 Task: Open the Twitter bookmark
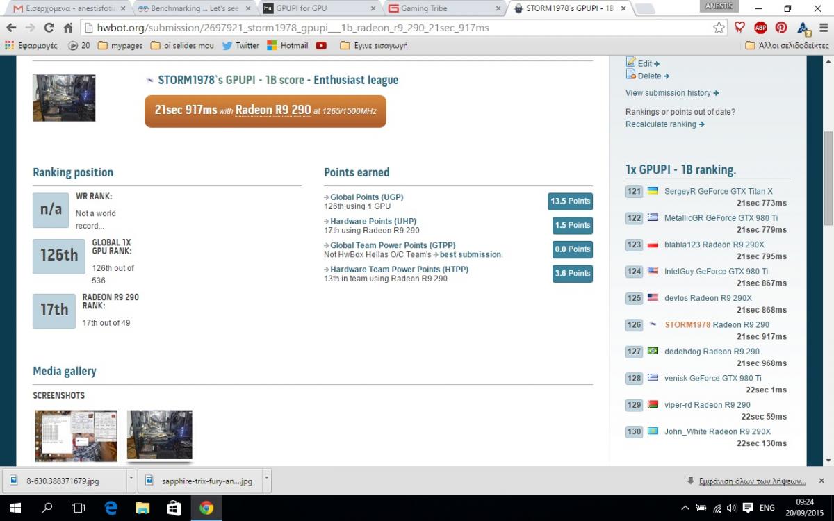tap(240, 45)
